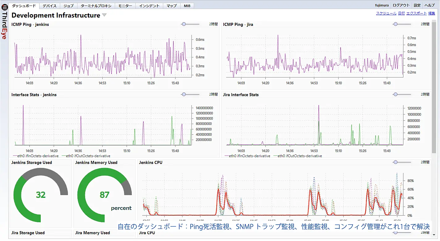Click the Jenkins Storage Used title
440x241 pixels.
(32, 162)
